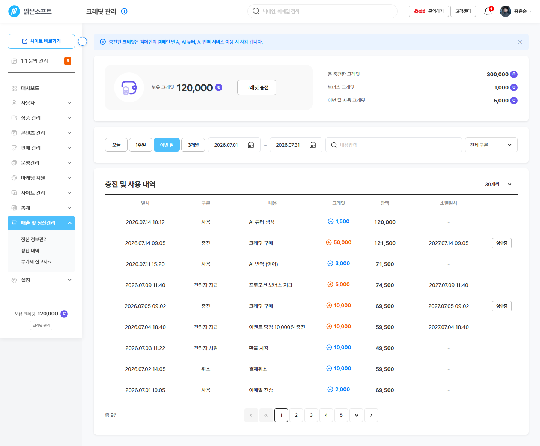540x446 pixels.
Task: Open the end date calendar icon
Action: coord(313,145)
